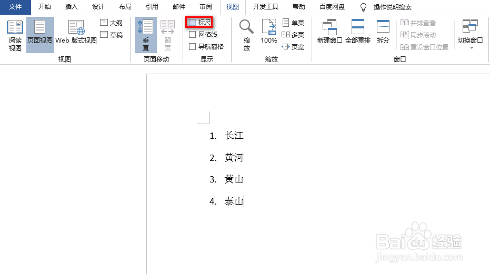Switch to the 百度网盘 tab
The height and width of the screenshot is (274, 490).
[332, 7]
